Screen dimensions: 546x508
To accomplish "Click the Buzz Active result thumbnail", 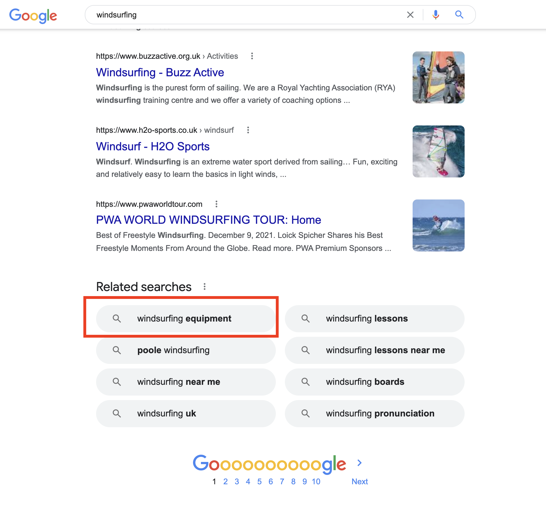I will pyautogui.click(x=439, y=77).
